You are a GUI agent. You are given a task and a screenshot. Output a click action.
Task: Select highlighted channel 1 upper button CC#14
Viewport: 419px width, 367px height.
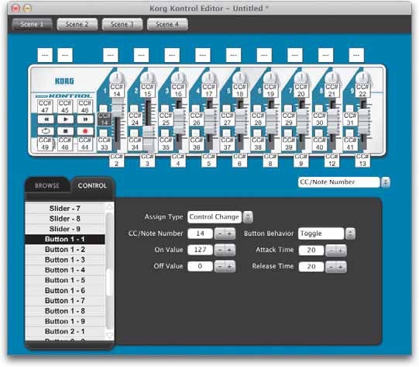(105, 119)
